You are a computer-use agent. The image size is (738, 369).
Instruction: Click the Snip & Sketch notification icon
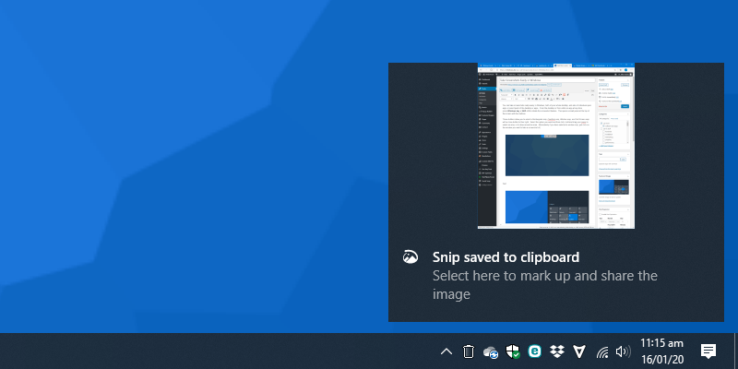click(411, 257)
